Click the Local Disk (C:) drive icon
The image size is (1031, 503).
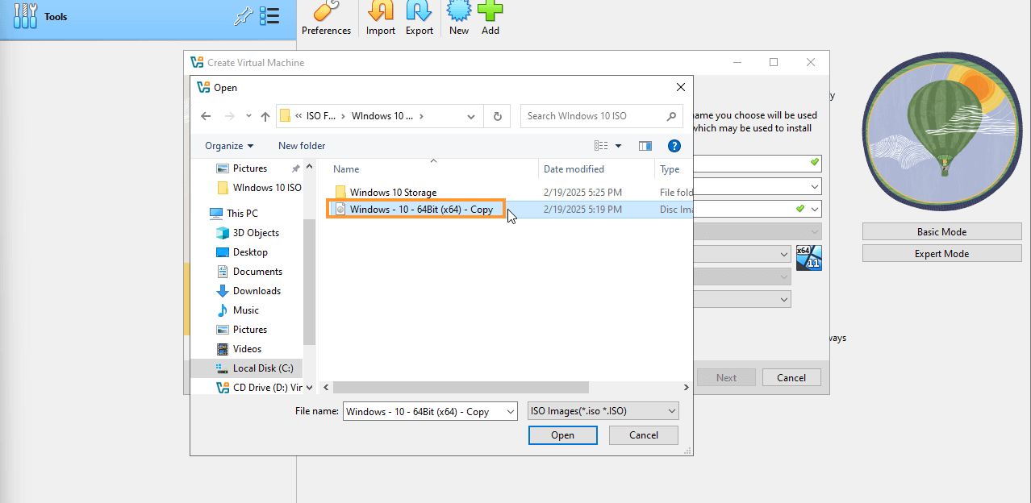click(223, 368)
